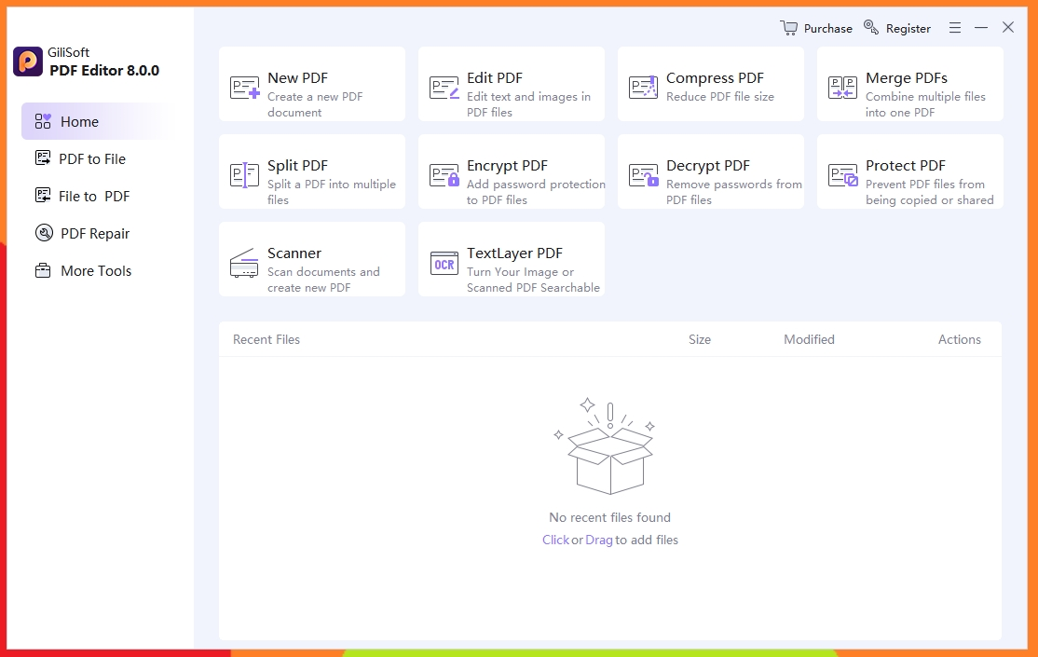Click the Protect PDF icon

(x=842, y=175)
